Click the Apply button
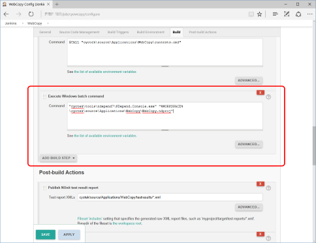Viewport: 316px width, 243px height. coord(69,235)
